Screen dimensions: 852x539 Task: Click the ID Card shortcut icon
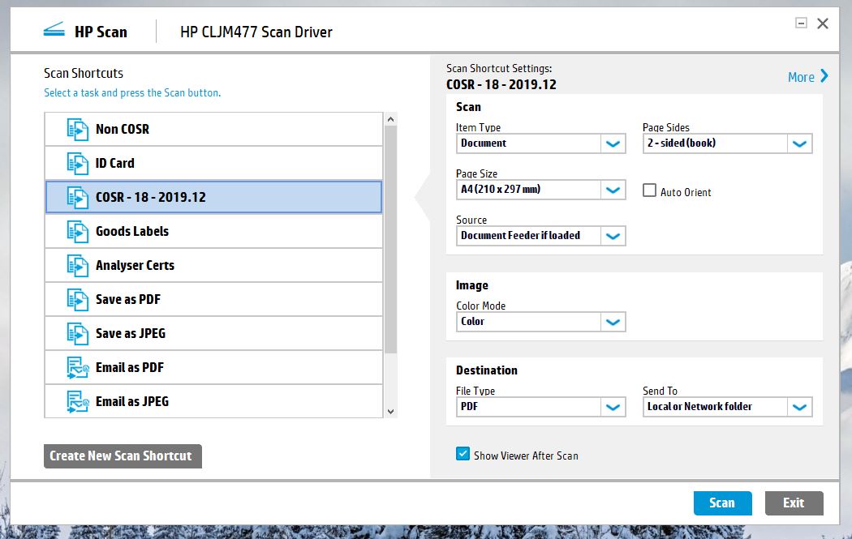pos(78,164)
